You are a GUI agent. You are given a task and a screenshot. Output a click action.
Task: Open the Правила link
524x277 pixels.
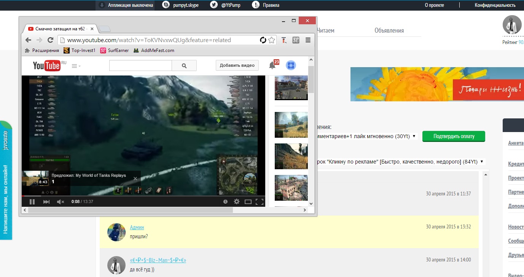pyautogui.click(x=271, y=5)
